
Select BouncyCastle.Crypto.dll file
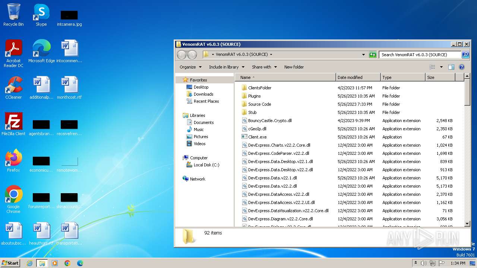[267, 121]
